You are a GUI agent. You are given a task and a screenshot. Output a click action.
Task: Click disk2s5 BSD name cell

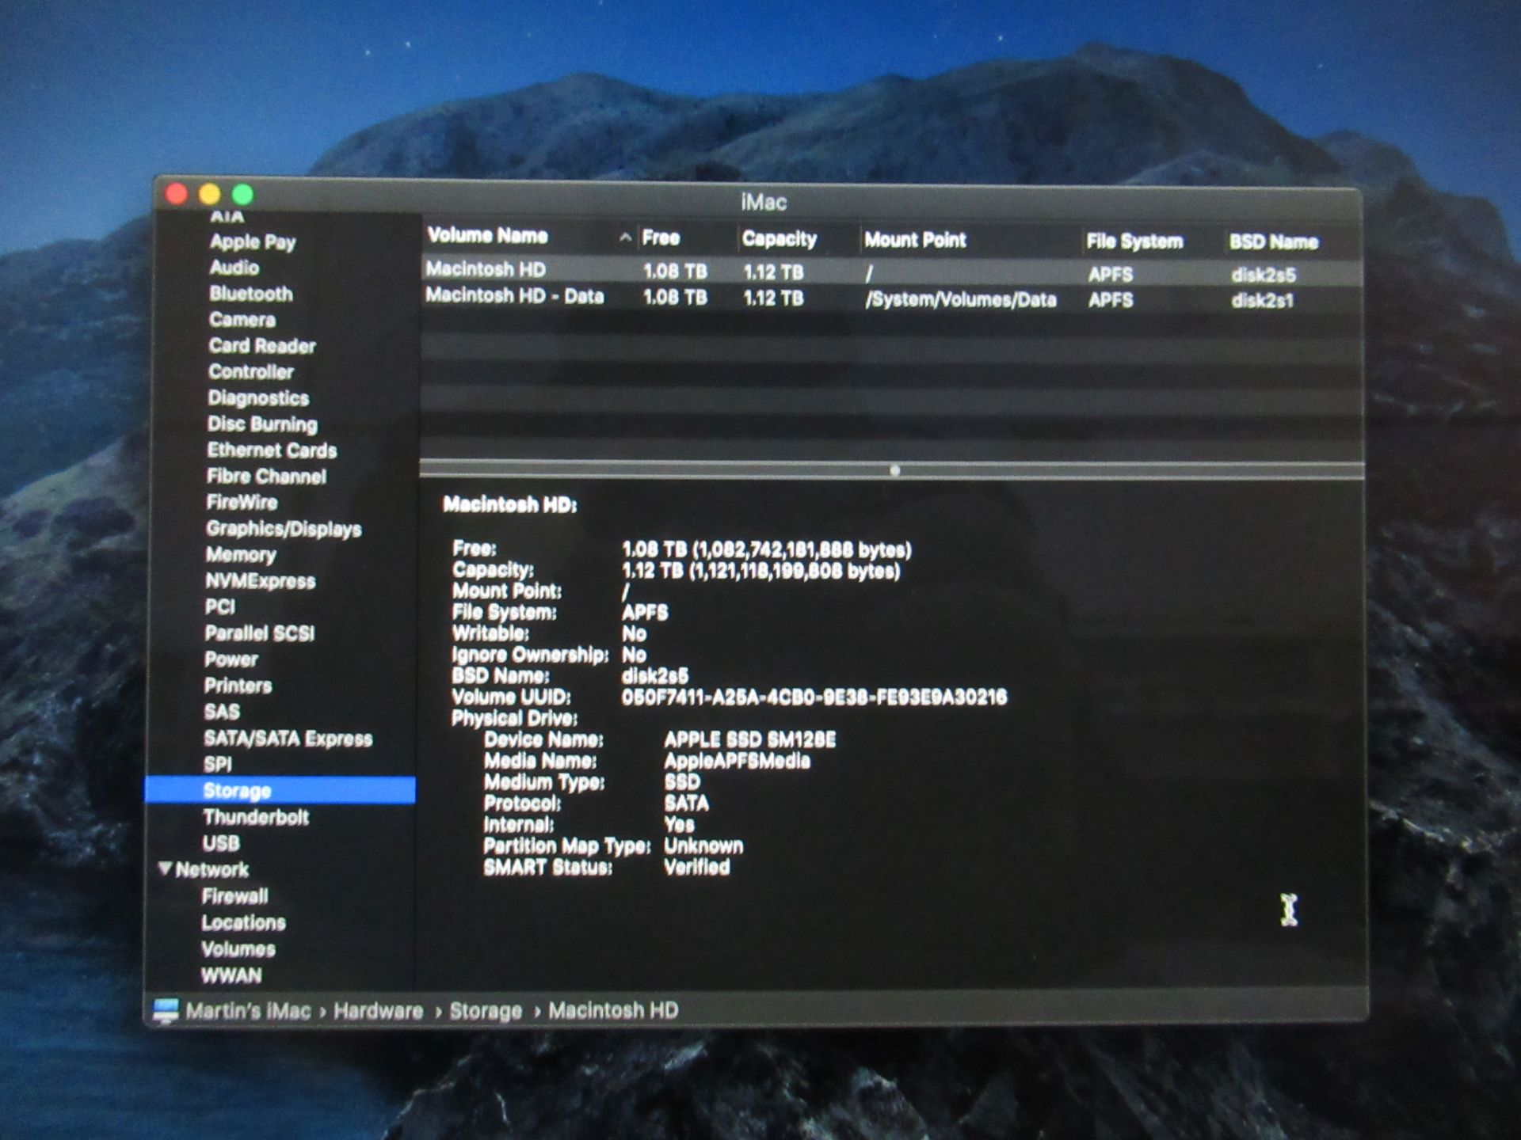point(1263,275)
